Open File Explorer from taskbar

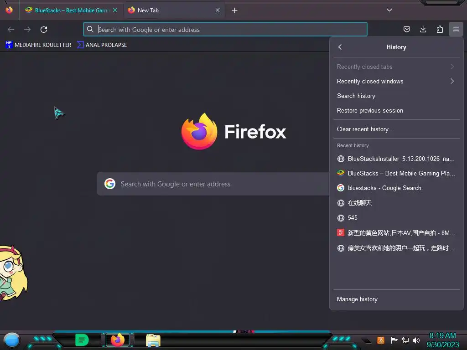coord(153,340)
